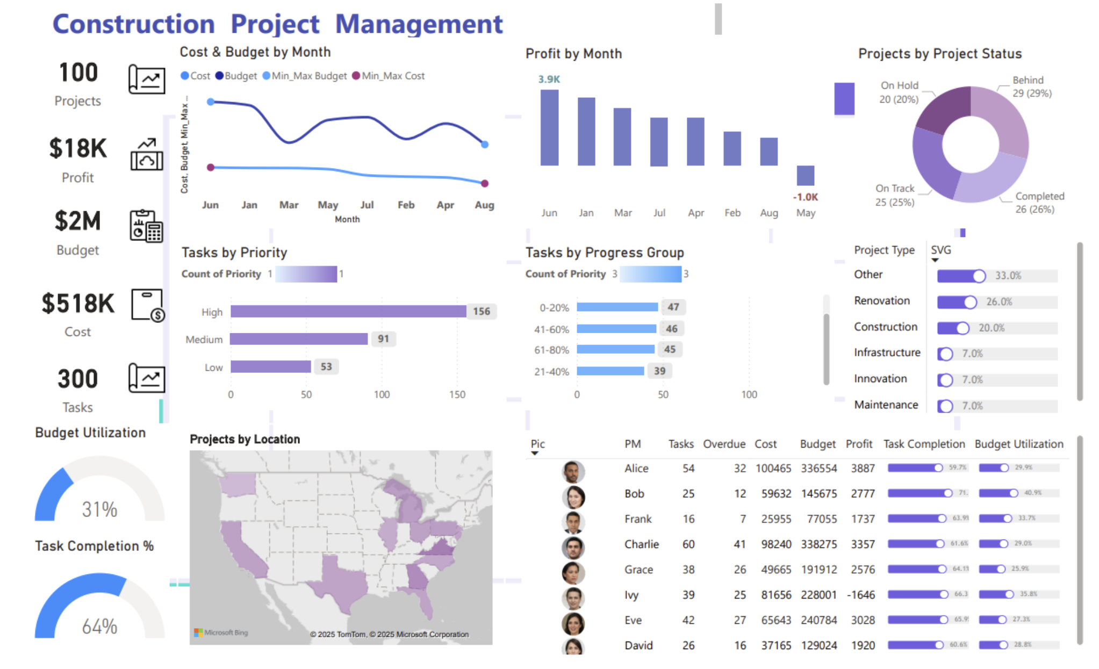This screenshot has width=1099, height=669.
Task: Click the Maintenance 7.0% bar
Action: 997,406
